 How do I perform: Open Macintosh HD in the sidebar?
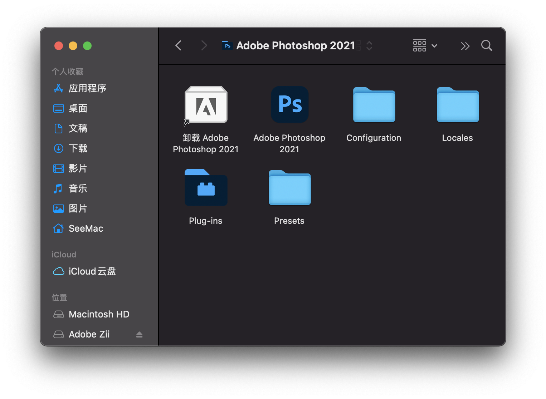[x=99, y=314]
